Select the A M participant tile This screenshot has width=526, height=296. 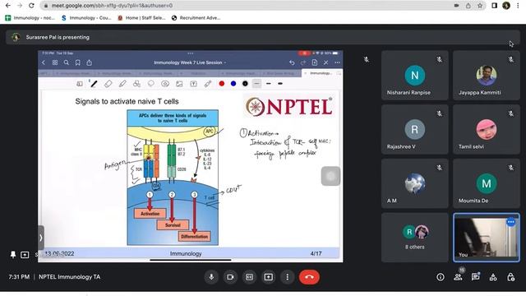414,183
